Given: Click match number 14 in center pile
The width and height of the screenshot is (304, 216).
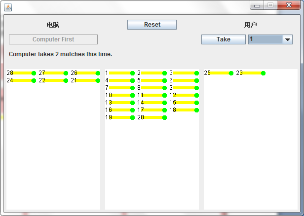Looking at the screenshot, I should pyautogui.click(x=152, y=103).
